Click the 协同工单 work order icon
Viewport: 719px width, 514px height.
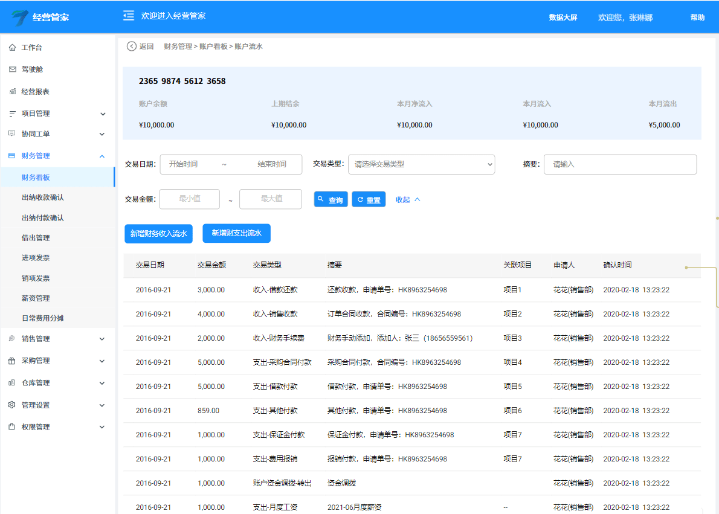pos(11,134)
